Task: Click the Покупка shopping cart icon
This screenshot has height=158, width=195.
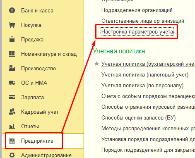Action: tap(12, 25)
